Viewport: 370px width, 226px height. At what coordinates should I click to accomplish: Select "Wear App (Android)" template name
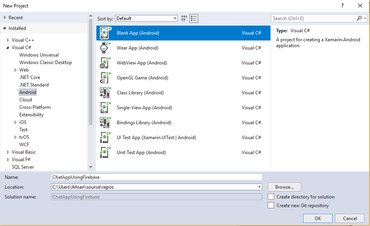click(138, 48)
